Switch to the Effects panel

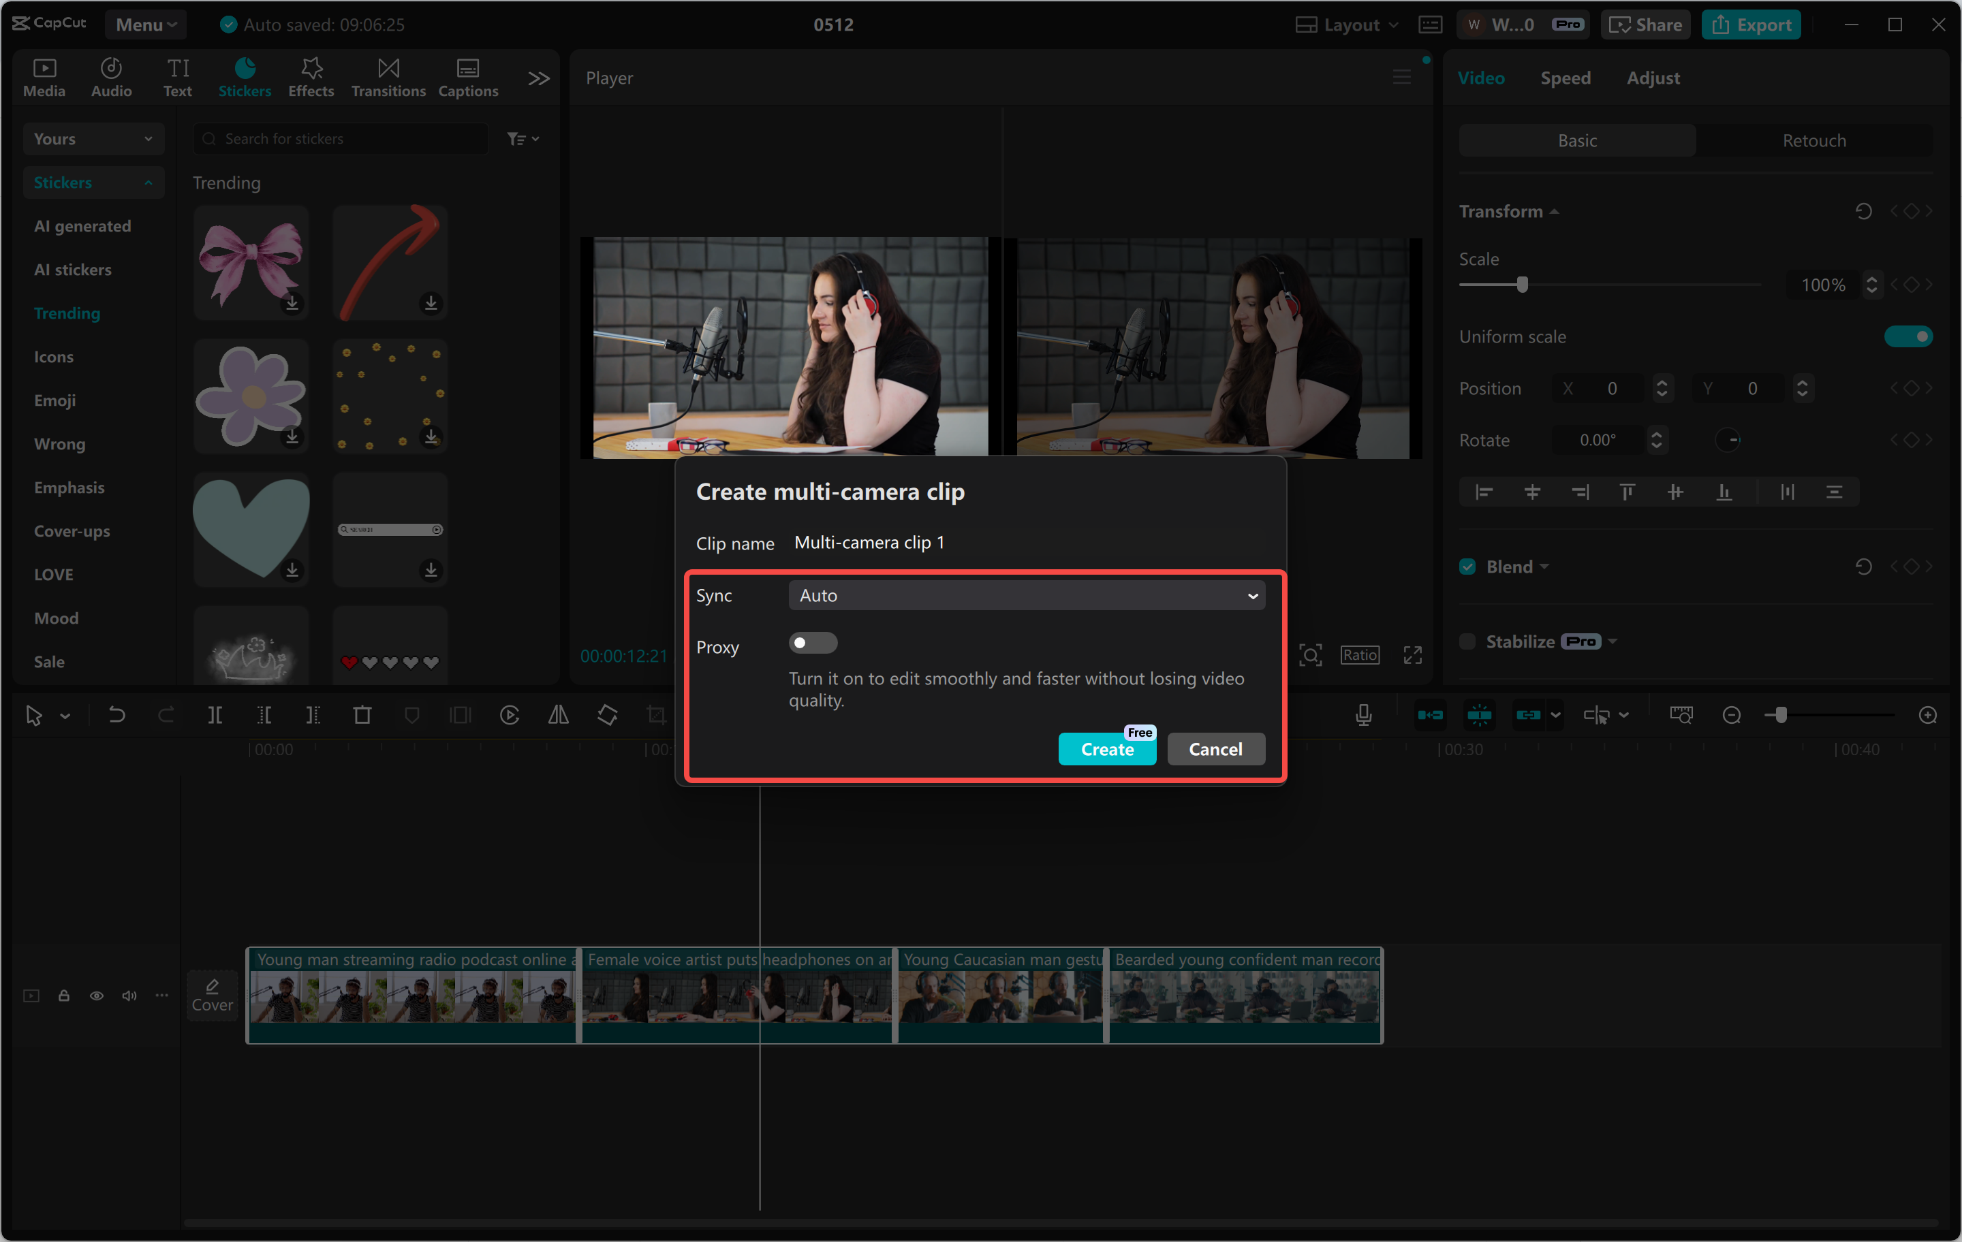[x=311, y=78]
